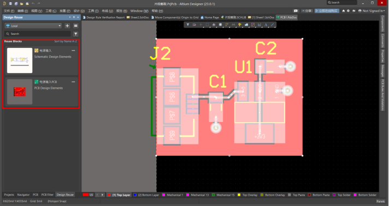Choose the place string 'A' tool
Screen dimensions: 389x206
click(x=266, y=25)
